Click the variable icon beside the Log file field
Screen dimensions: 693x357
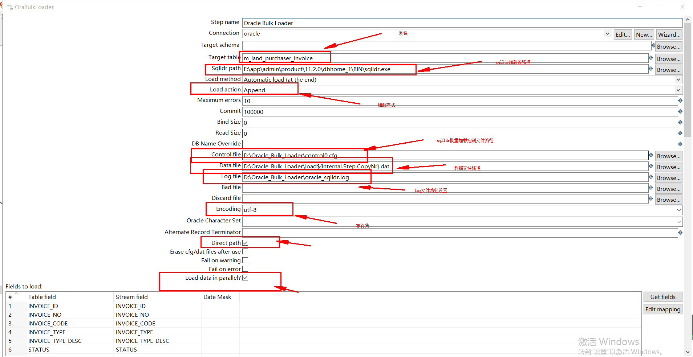[x=650, y=177]
